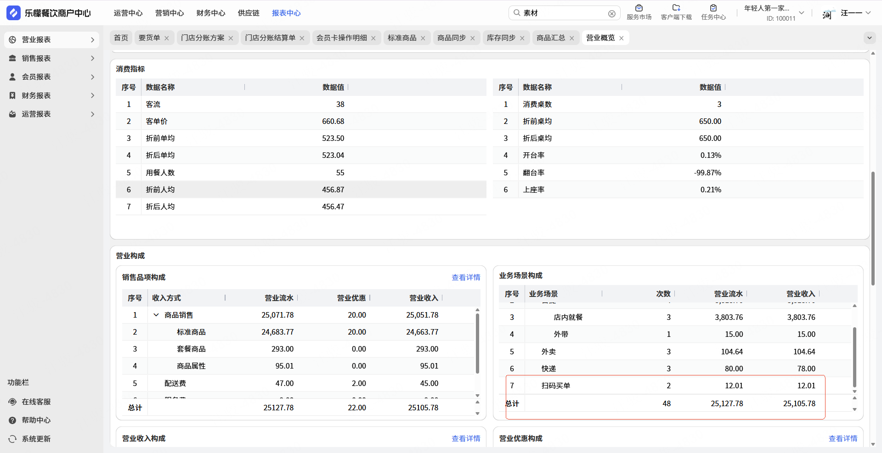The image size is (882, 453).
Task: Click the 帮助中心 link
Action: tap(36, 420)
